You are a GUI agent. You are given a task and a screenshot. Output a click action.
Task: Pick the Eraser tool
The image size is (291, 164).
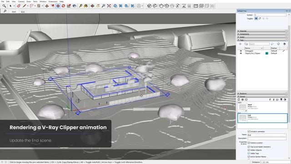pos(18,6)
